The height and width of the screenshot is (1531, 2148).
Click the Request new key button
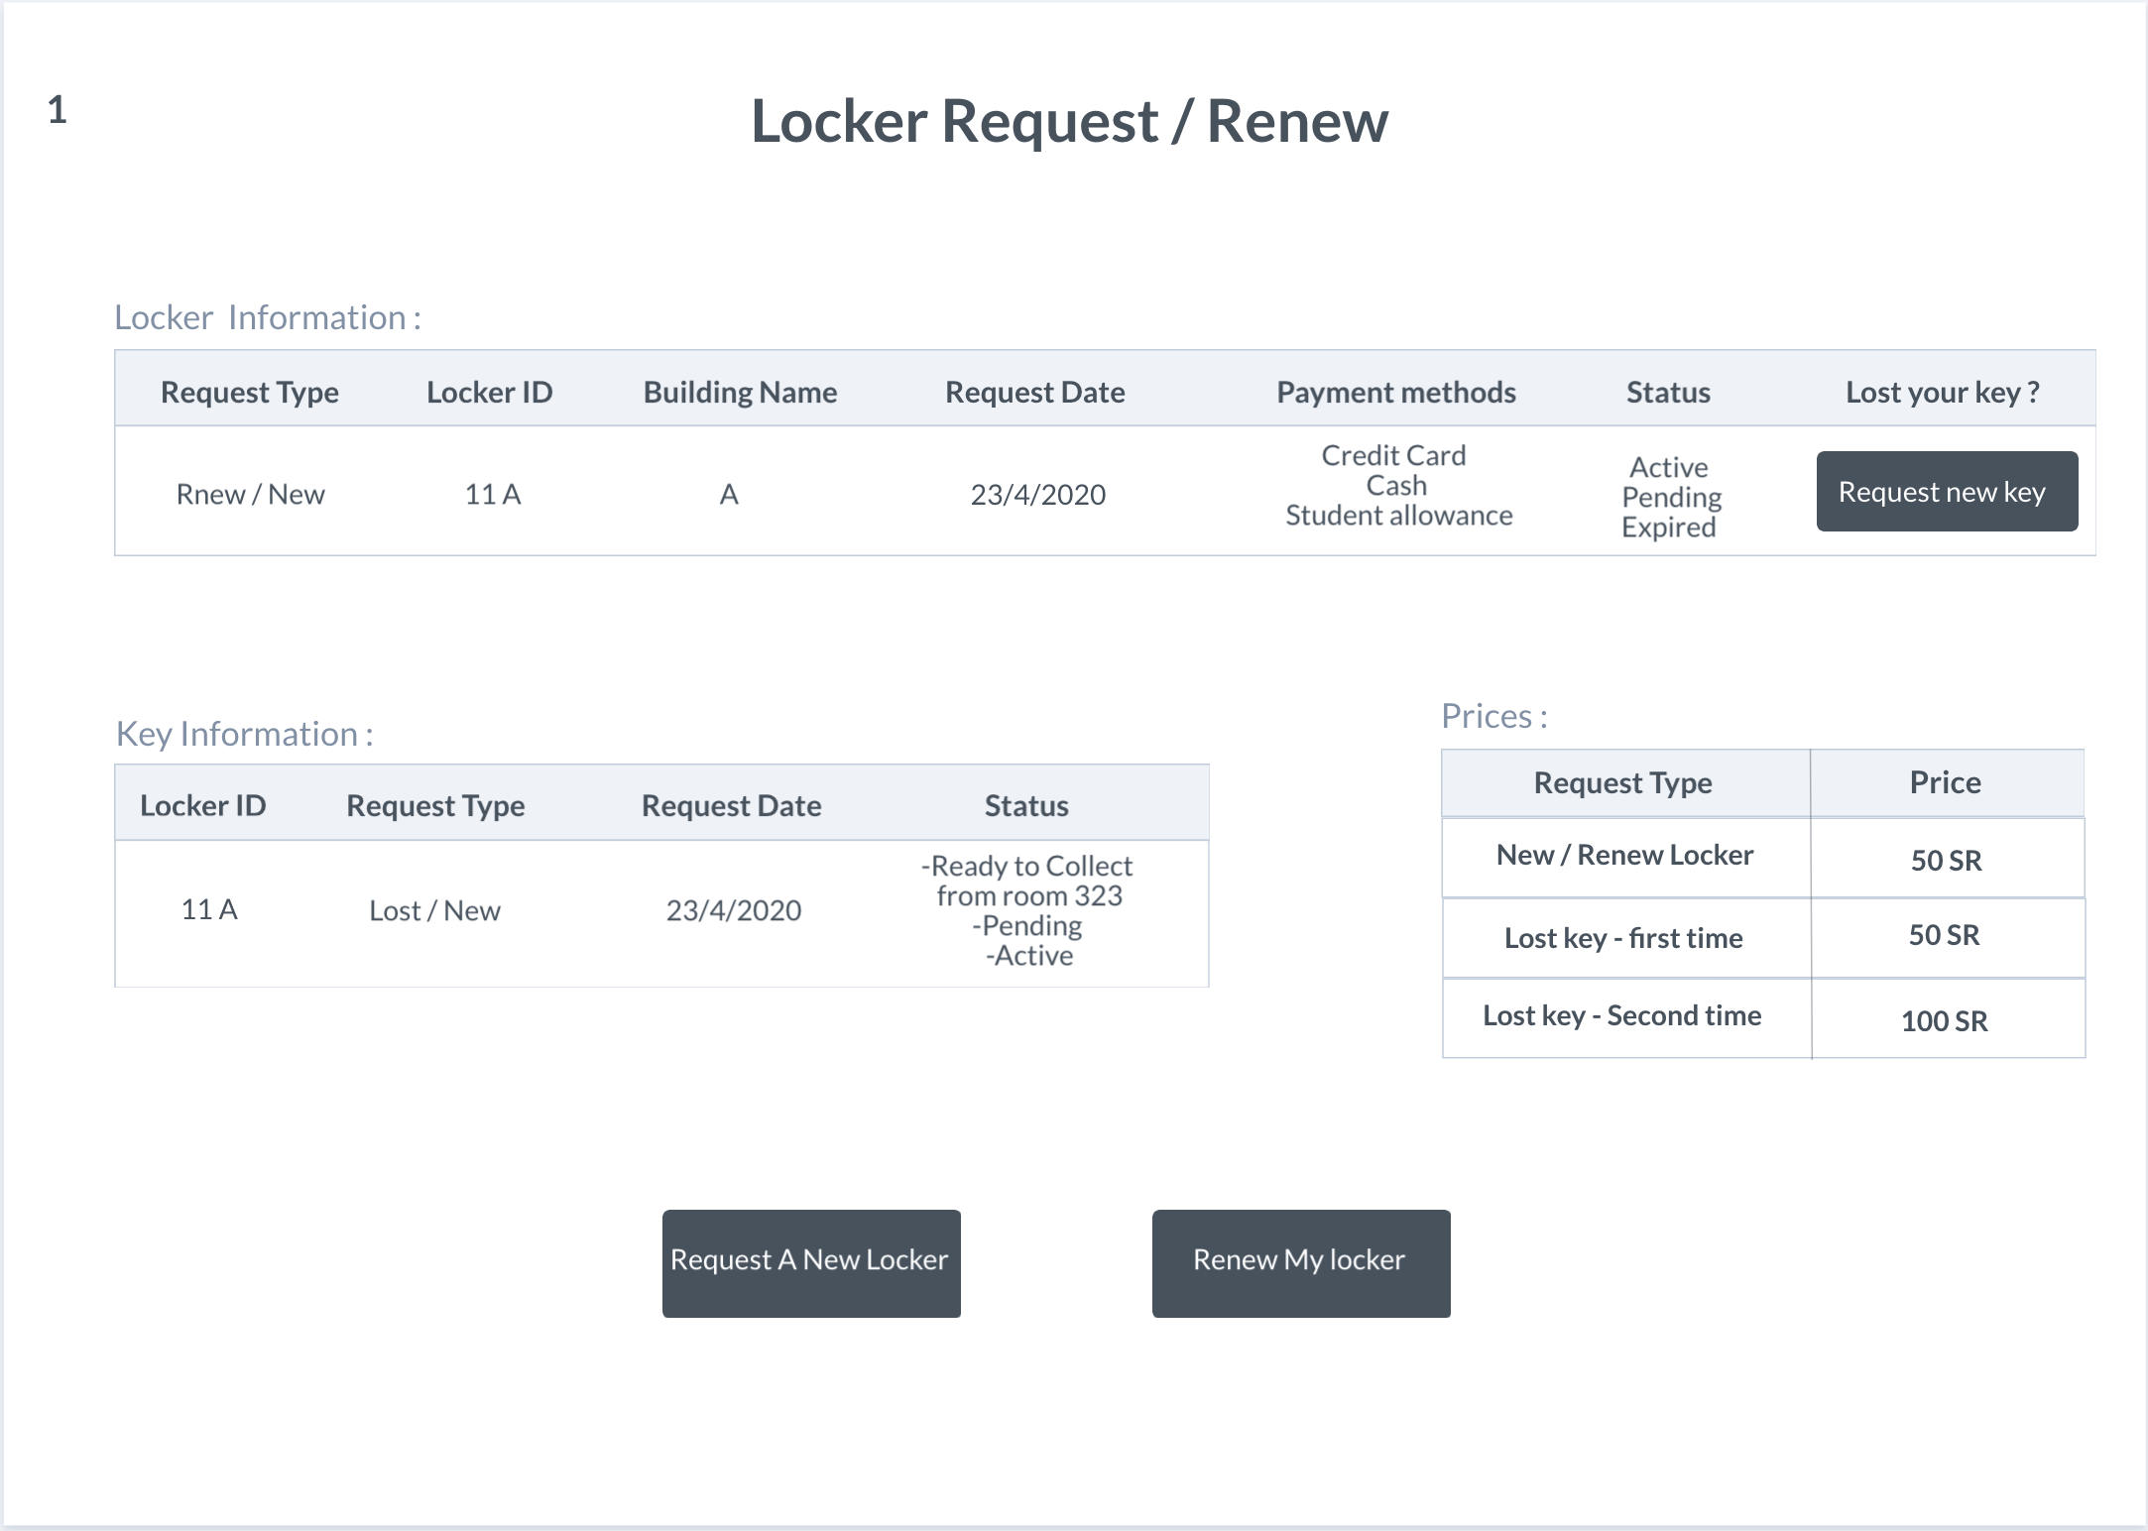(1947, 492)
